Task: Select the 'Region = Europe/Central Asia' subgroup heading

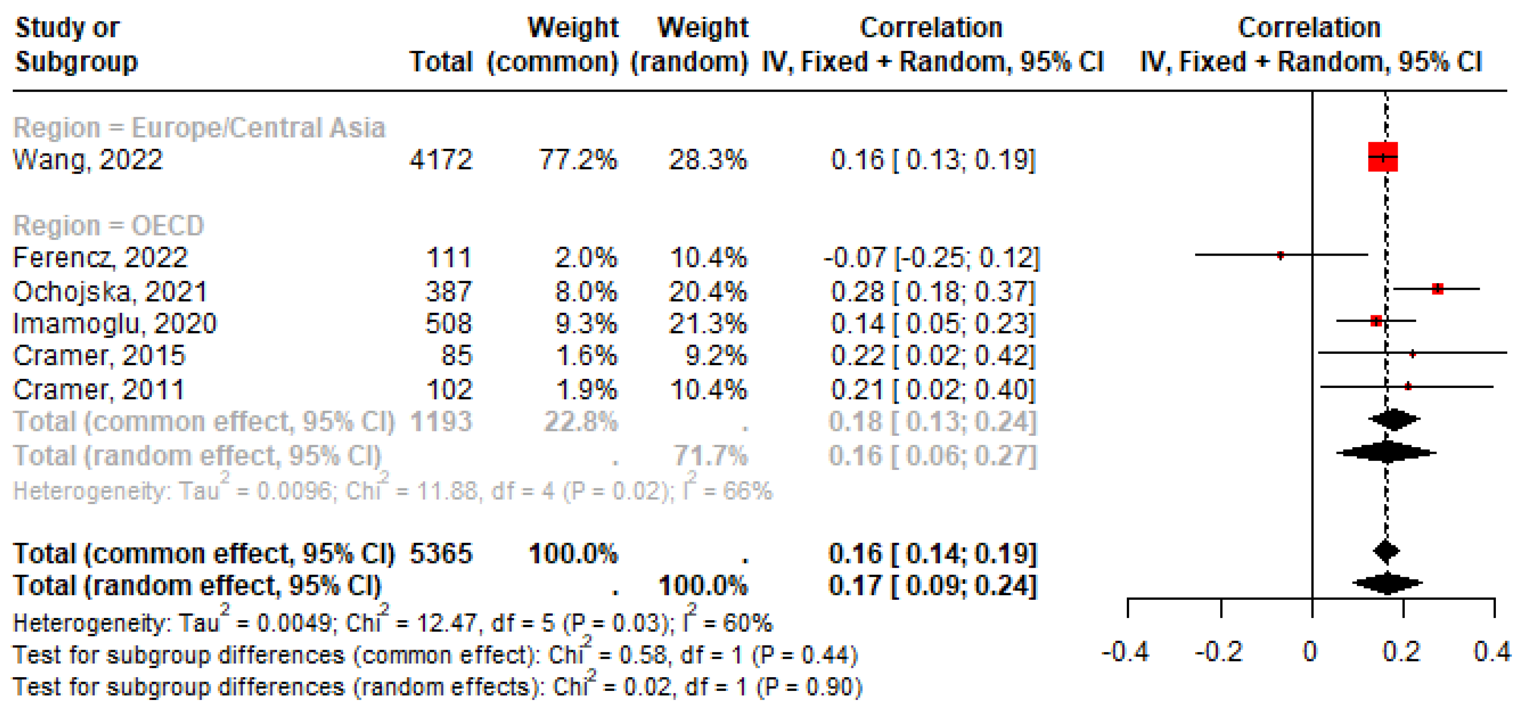Action: point(199,128)
